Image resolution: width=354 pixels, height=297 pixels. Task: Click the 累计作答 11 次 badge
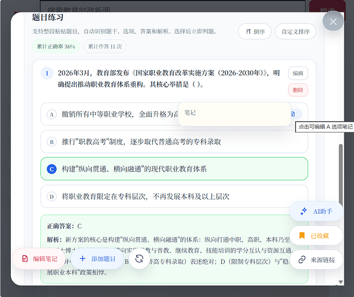[105, 46]
